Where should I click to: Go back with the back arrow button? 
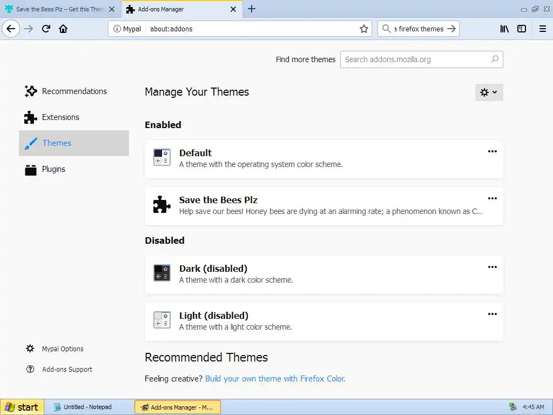coord(11,29)
